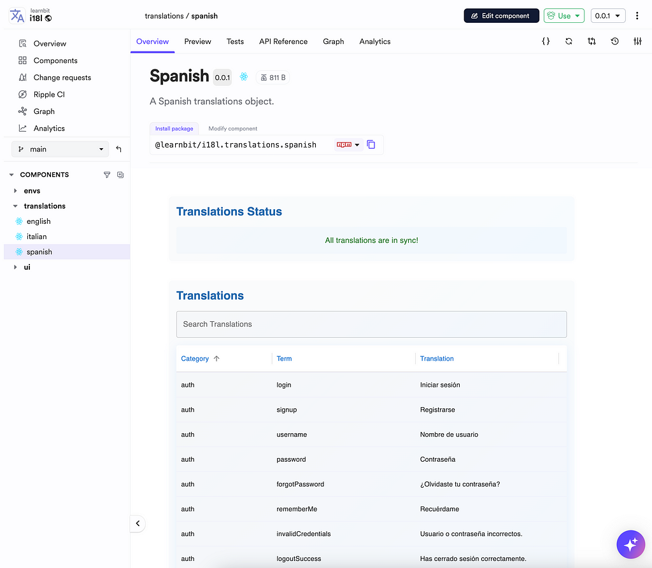Viewport: 652px width, 568px height.
Task: Open the three-dot more options menu
Action: coord(637,16)
